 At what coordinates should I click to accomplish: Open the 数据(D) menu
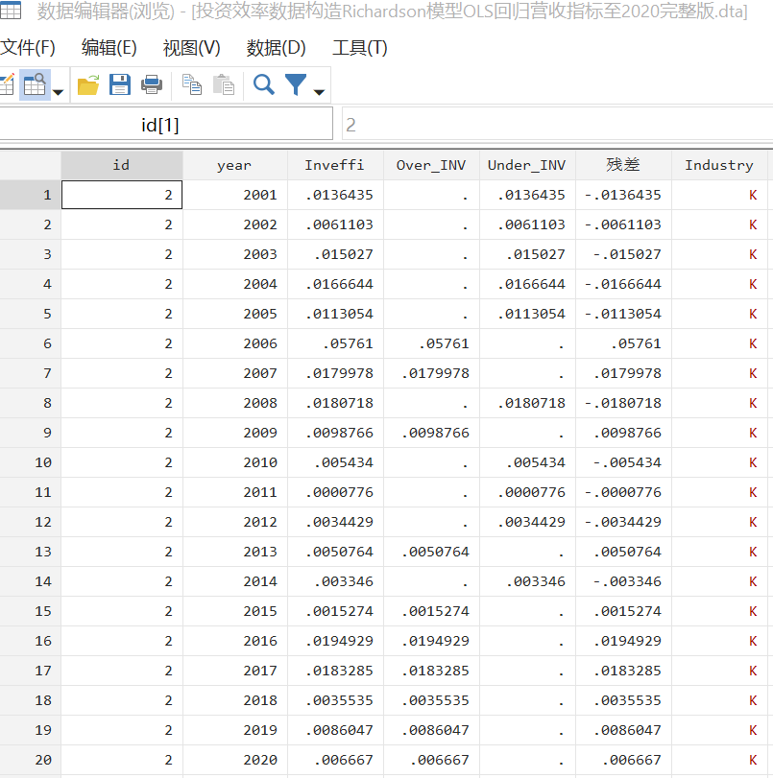pyautogui.click(x=276, y=48)
